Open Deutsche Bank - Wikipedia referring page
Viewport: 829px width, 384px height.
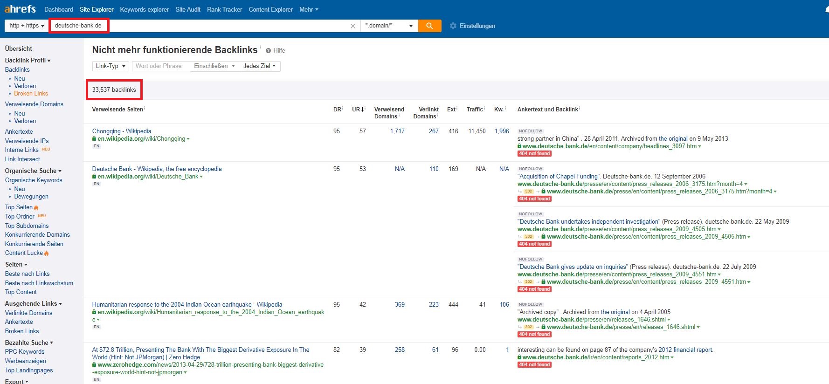(157, 169)
